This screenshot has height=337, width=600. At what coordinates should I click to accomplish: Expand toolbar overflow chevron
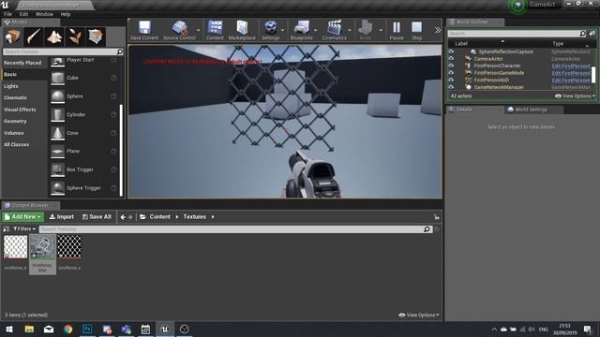[x=438, y=30]
